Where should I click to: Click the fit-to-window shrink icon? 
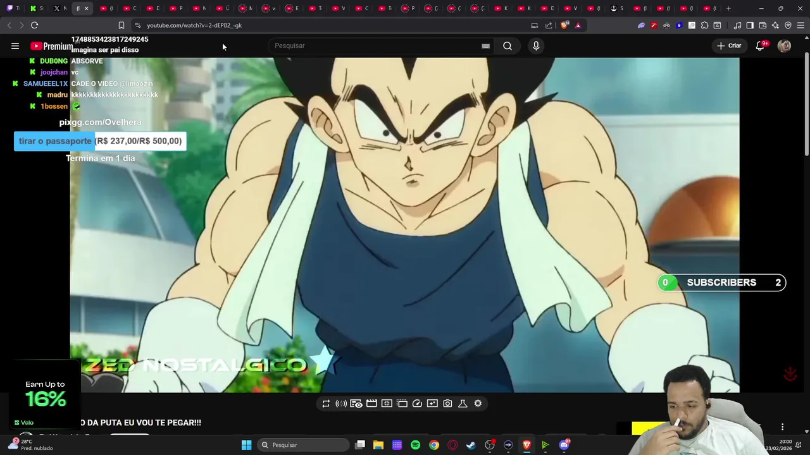pos(387,403)
